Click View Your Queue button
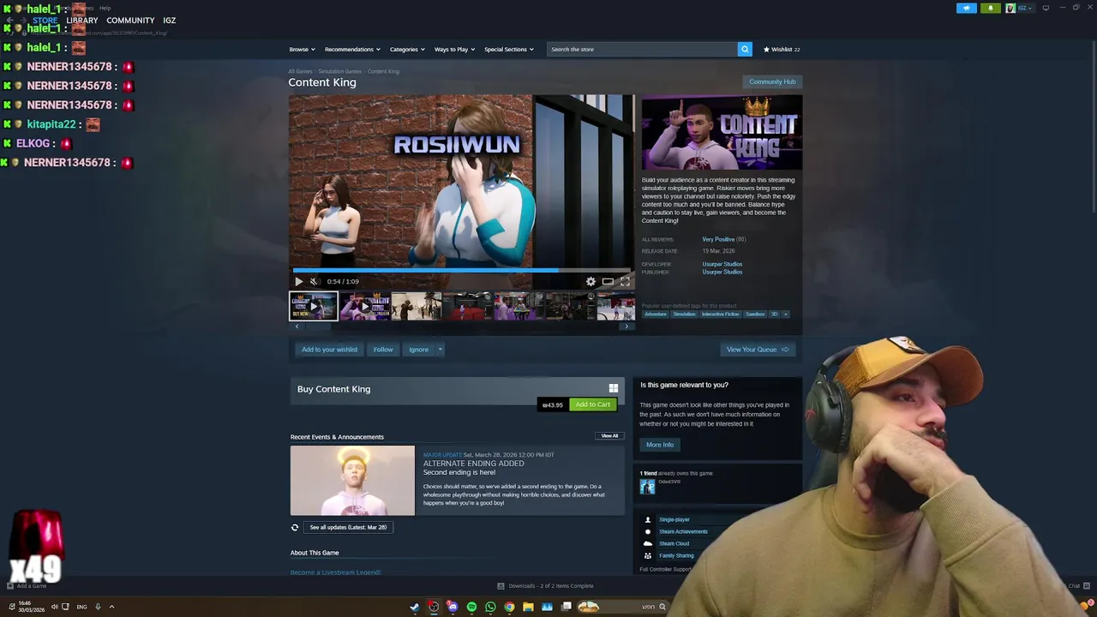Viewport: 1097px width, 617px height. (758, 350)
